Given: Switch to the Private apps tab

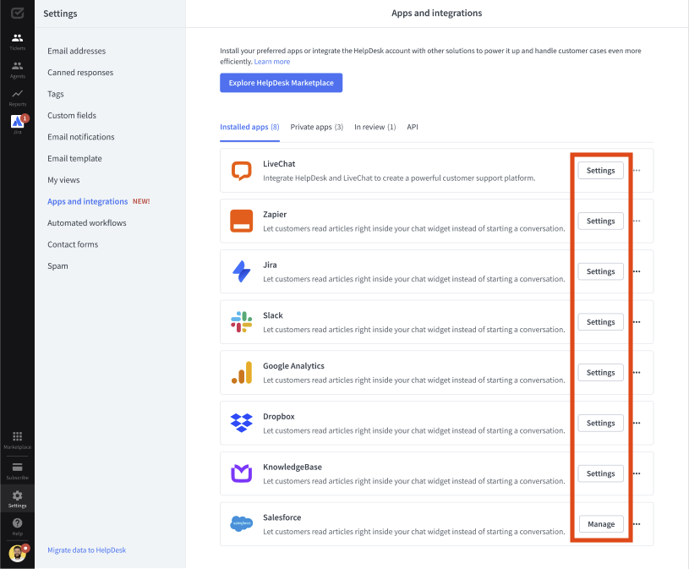Looking at the screenshot, I should [x=316, y=127].
